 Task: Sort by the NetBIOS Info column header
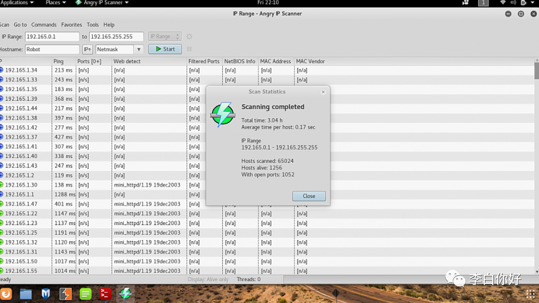pos(241,61)
